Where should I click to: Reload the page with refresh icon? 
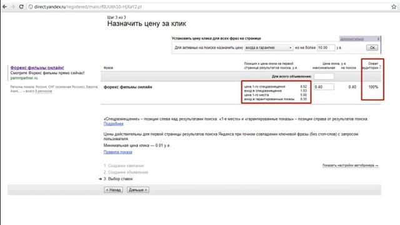click(21, 7)
